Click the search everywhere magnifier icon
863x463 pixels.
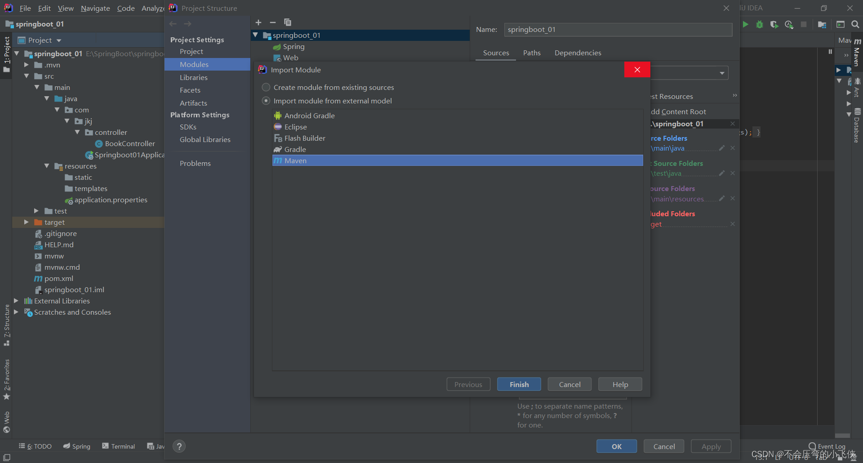point(855,24)
